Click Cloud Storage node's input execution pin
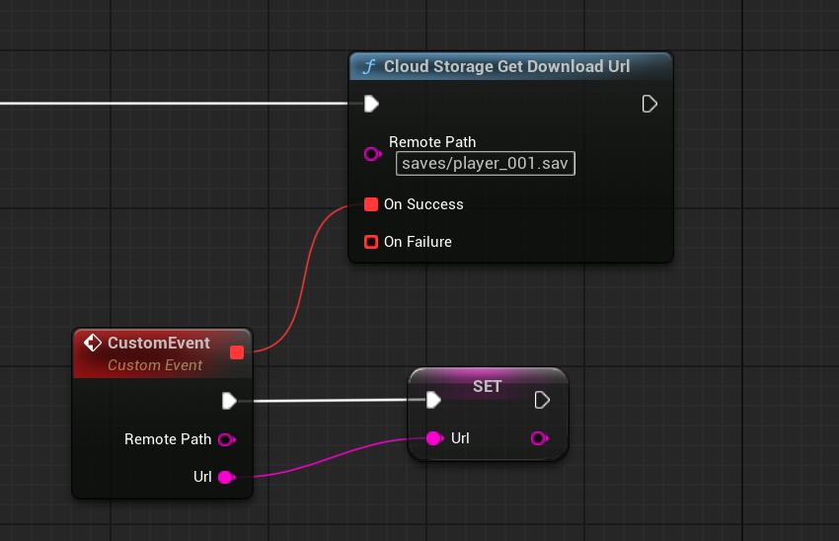Screen dimensions: 839x541 point(372,104)
